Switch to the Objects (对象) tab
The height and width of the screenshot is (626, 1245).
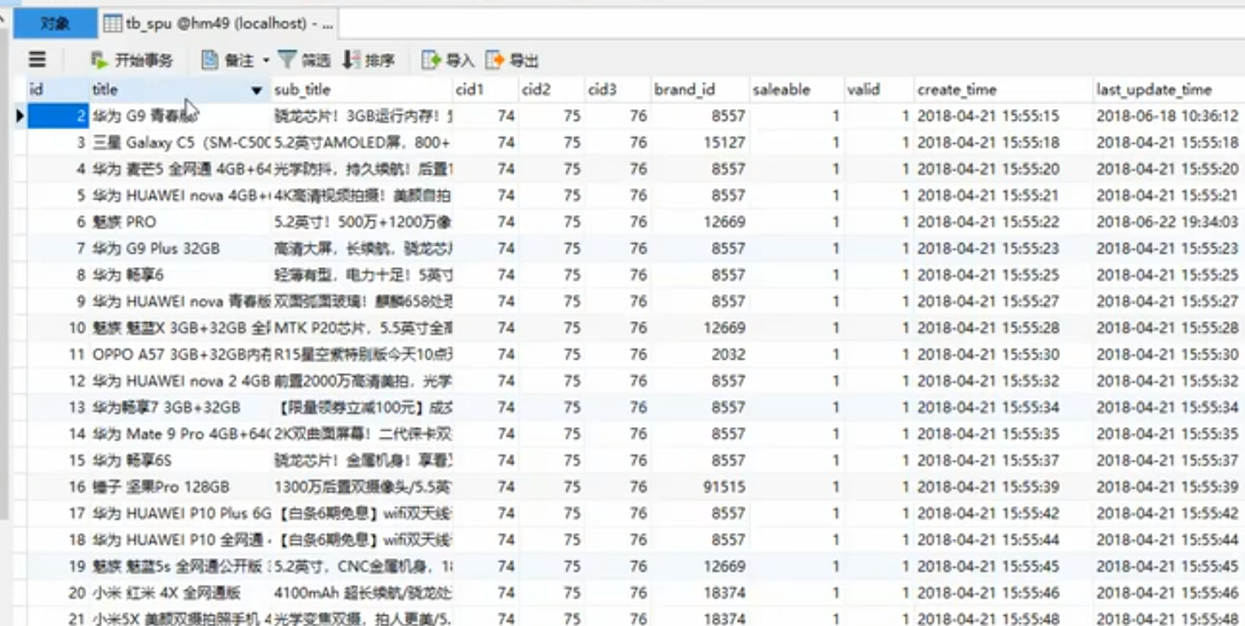tap(55, 24)
